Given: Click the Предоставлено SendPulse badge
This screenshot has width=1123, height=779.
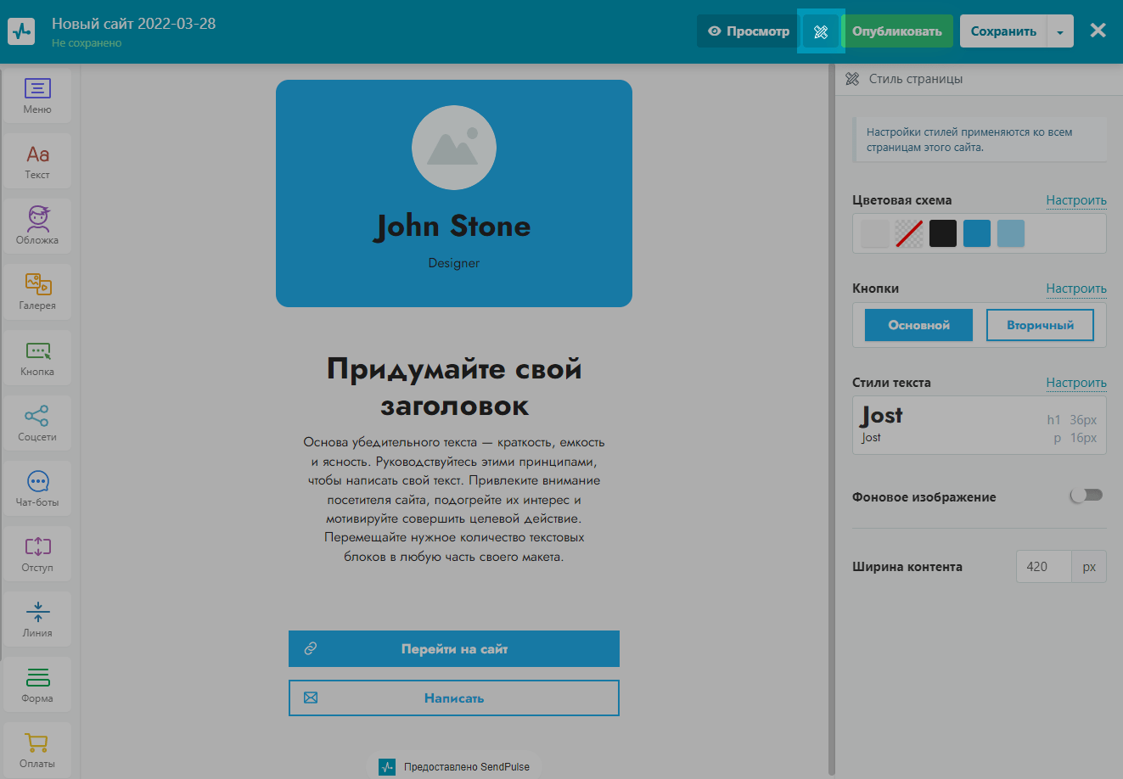Looking at the screenshot, I should pos(455,766).
